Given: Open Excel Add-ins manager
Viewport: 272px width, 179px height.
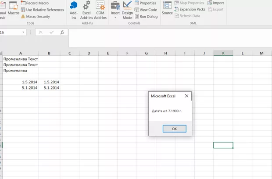Looking at the screenshot, I should point(86,9).
